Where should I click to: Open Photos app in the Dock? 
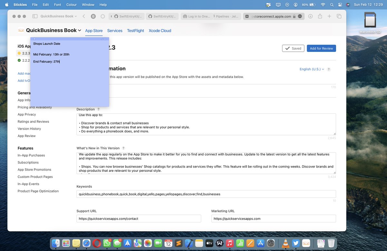coord(148,243)
